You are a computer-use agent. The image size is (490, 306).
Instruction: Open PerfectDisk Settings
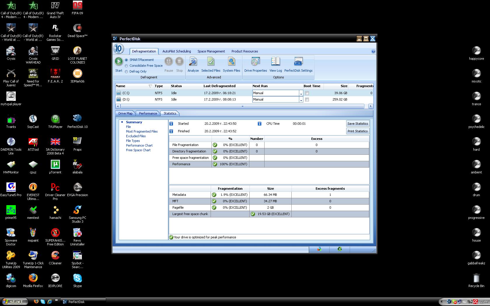click(298, 61)
